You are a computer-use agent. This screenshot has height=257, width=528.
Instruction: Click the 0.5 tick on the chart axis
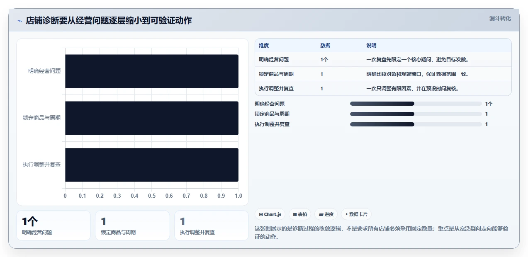tap(152, 196)
